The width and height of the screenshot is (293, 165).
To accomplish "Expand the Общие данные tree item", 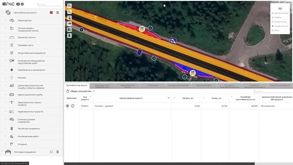I will (5, 20).
